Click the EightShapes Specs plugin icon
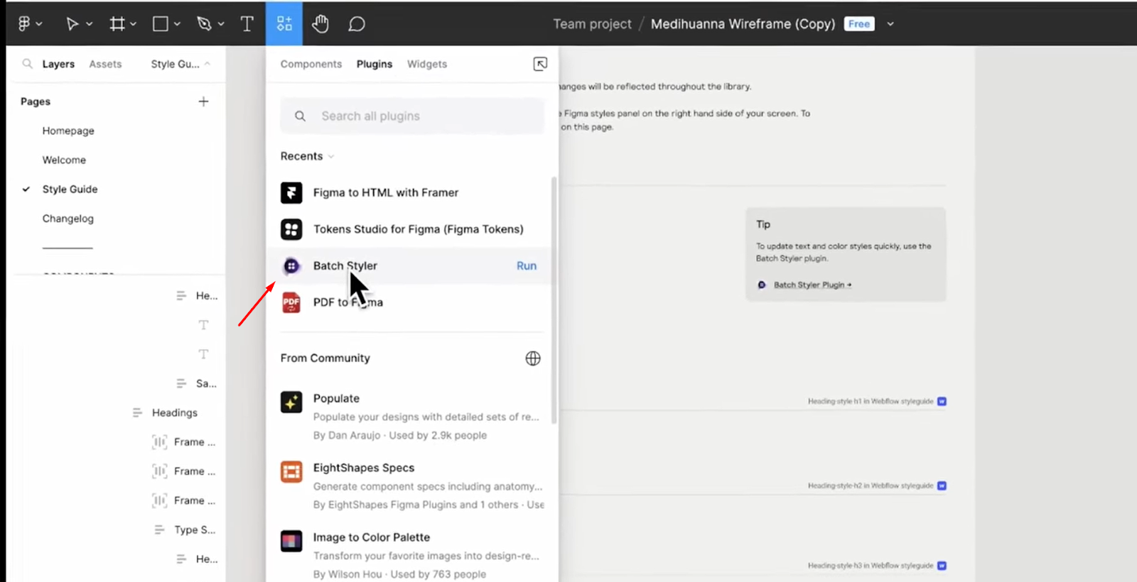The height and width of the screenshot is (582, 1137). (x=291, y=471)
